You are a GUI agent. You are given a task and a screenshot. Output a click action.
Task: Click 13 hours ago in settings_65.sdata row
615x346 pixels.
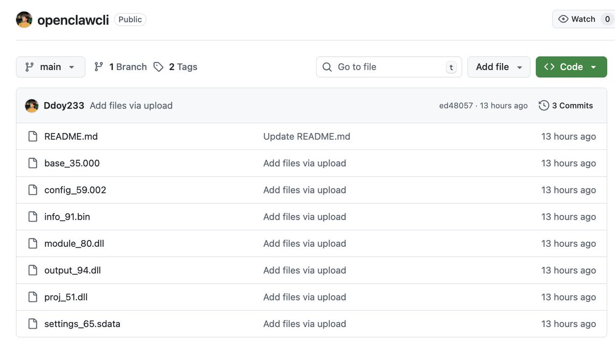pos(569,324)
